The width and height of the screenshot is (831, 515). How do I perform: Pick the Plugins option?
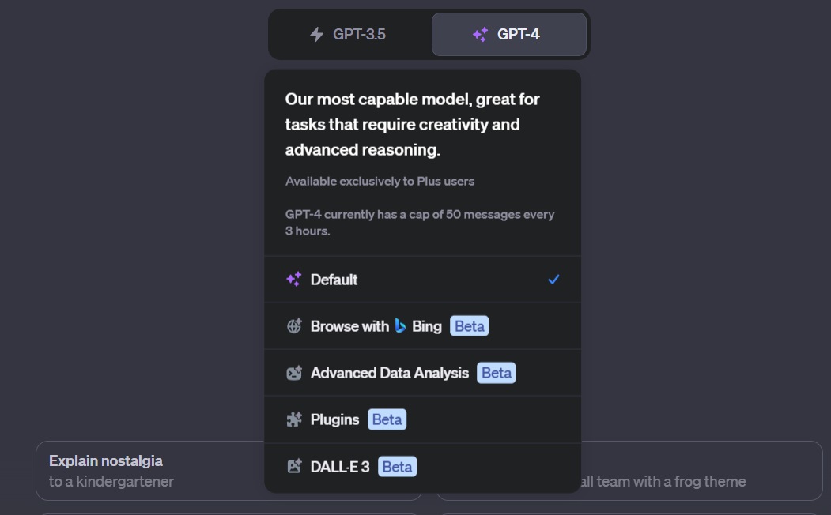423,419
